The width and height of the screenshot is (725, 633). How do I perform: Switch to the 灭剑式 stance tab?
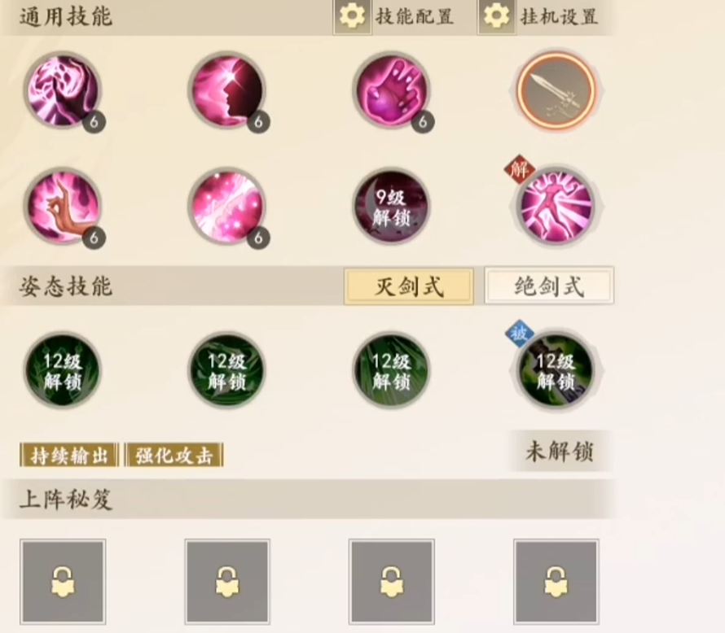pyautogui.click(x=409, y=286)
